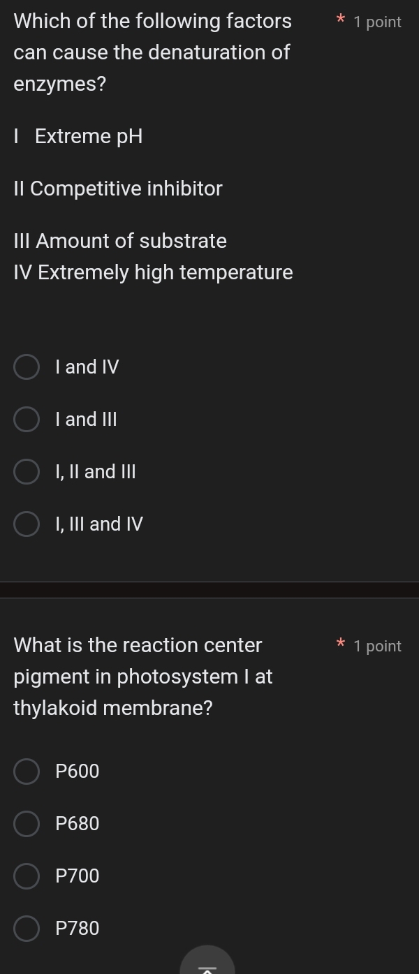The height and width of the screenshot is (974, 419).
Task: Click the text Extreme pH in the question
Action: 89,136
